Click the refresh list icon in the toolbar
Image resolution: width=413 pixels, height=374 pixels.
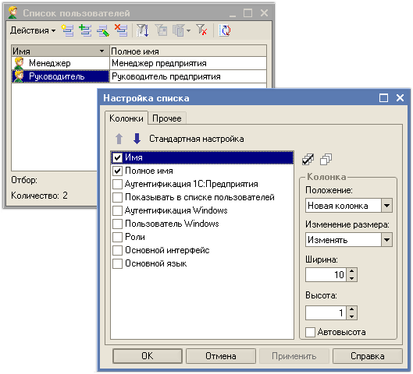pyautogui.click(x=225, y=30)
